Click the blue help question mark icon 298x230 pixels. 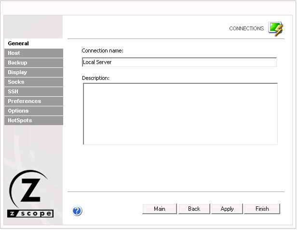click(77, 211)
